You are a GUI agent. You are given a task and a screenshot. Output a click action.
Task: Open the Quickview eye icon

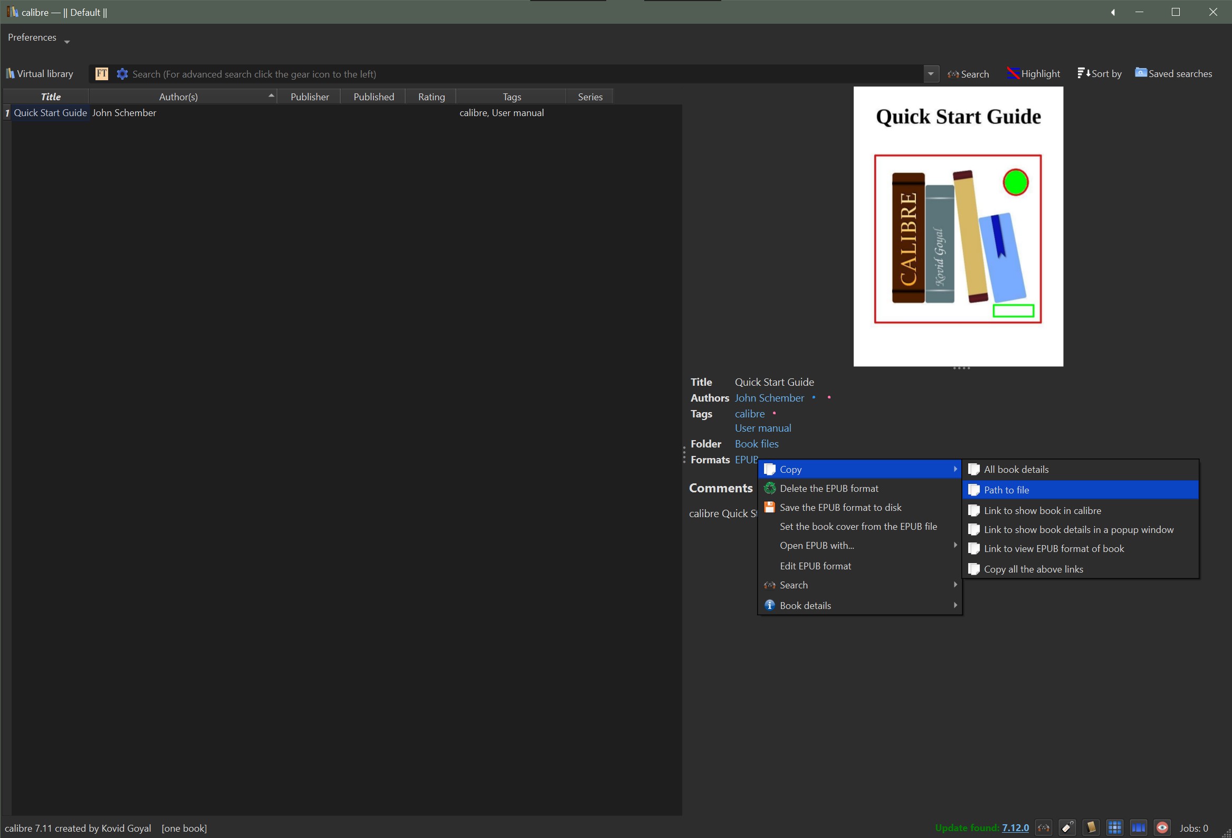pos(1162,827)
